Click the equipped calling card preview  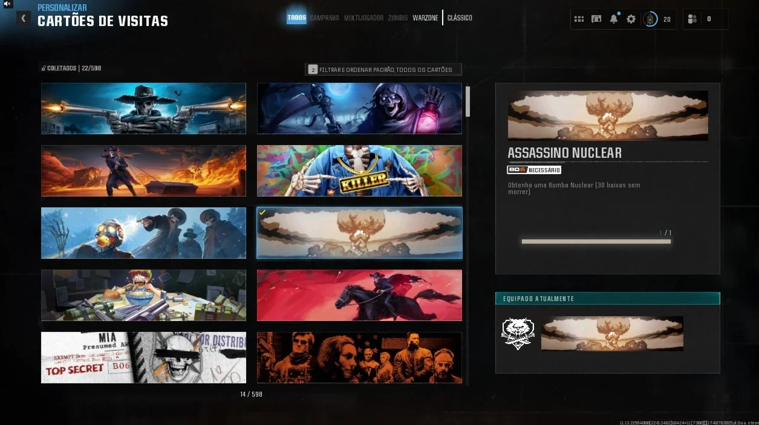point(612,333)
